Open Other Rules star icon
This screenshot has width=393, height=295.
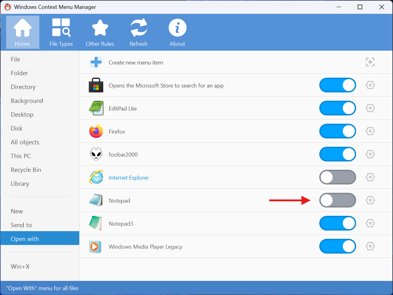click(x=100, y=28)
